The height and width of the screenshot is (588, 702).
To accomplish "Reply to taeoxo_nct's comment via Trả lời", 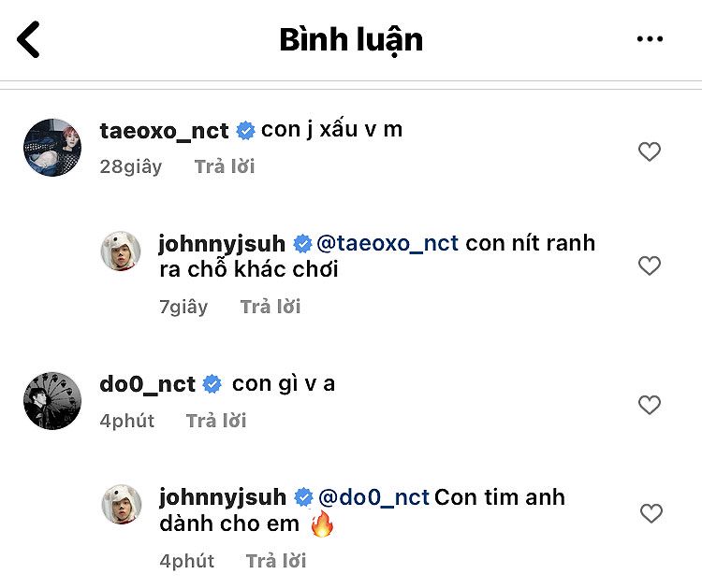I will (x=225, y=166).
